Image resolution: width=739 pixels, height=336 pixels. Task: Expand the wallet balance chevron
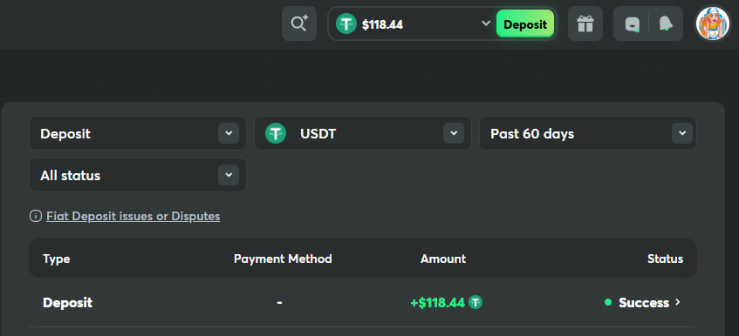tap(486, 24)
